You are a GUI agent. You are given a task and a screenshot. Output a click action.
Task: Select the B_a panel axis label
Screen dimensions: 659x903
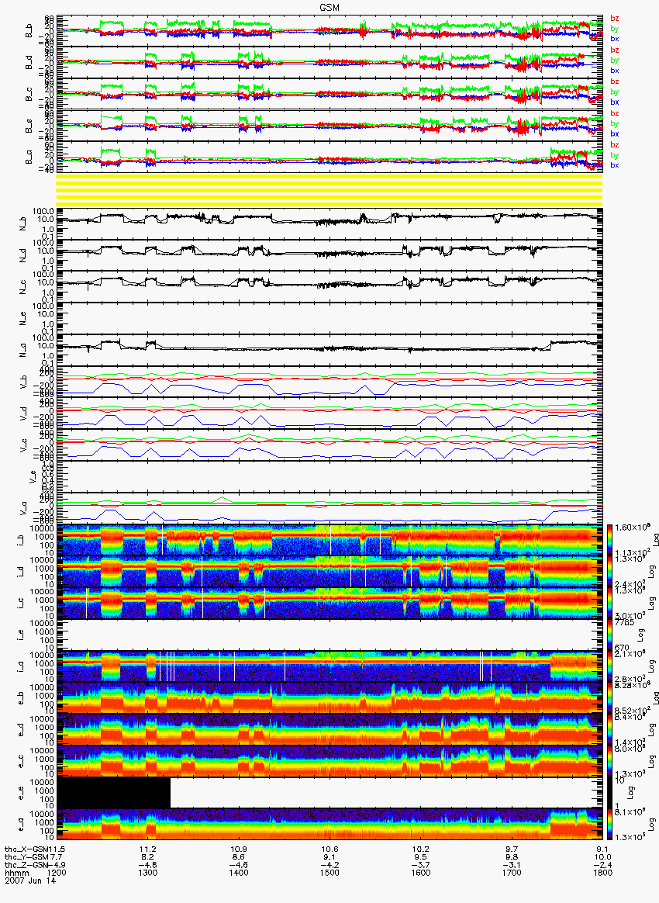tap(29, 157)
